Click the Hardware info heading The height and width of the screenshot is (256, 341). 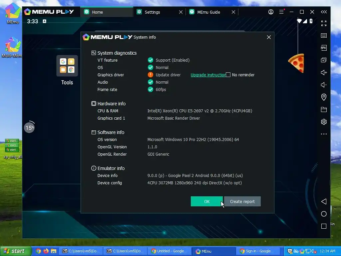click(111, 104)
